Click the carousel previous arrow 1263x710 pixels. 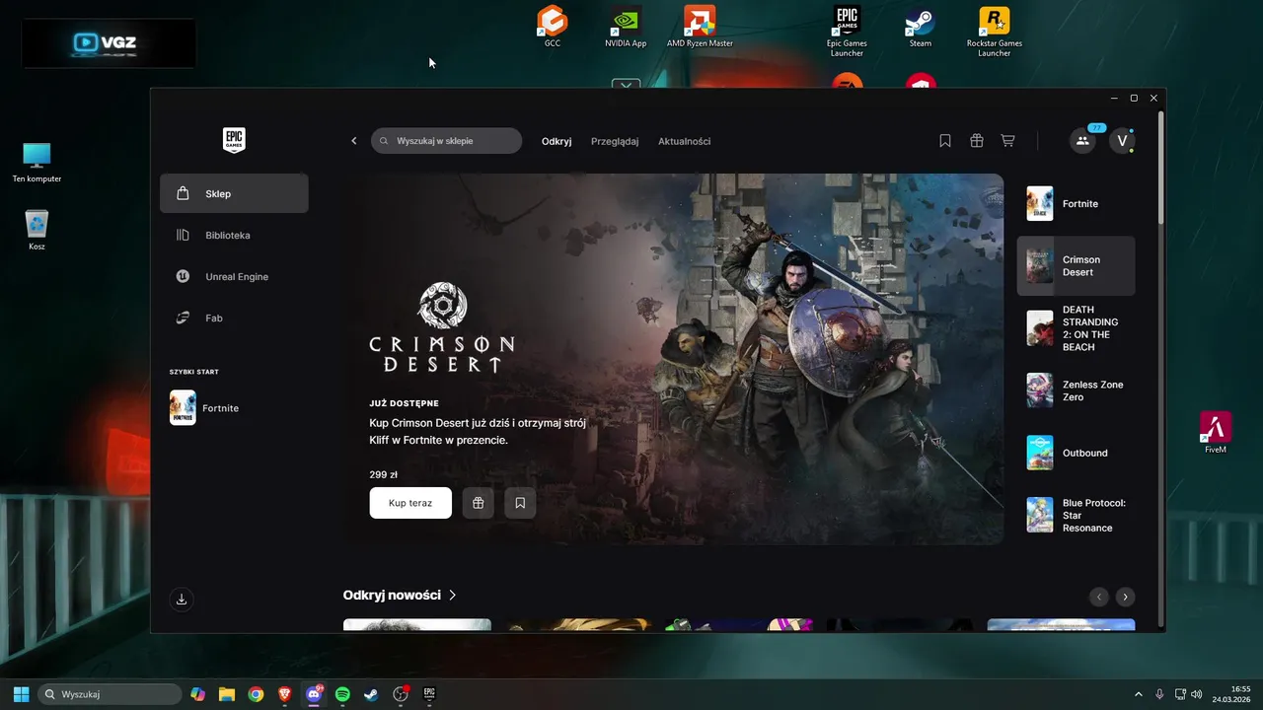click(x=1099, y=597)
